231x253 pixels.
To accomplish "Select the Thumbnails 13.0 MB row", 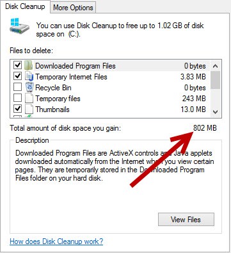I will tap(110, 110).
